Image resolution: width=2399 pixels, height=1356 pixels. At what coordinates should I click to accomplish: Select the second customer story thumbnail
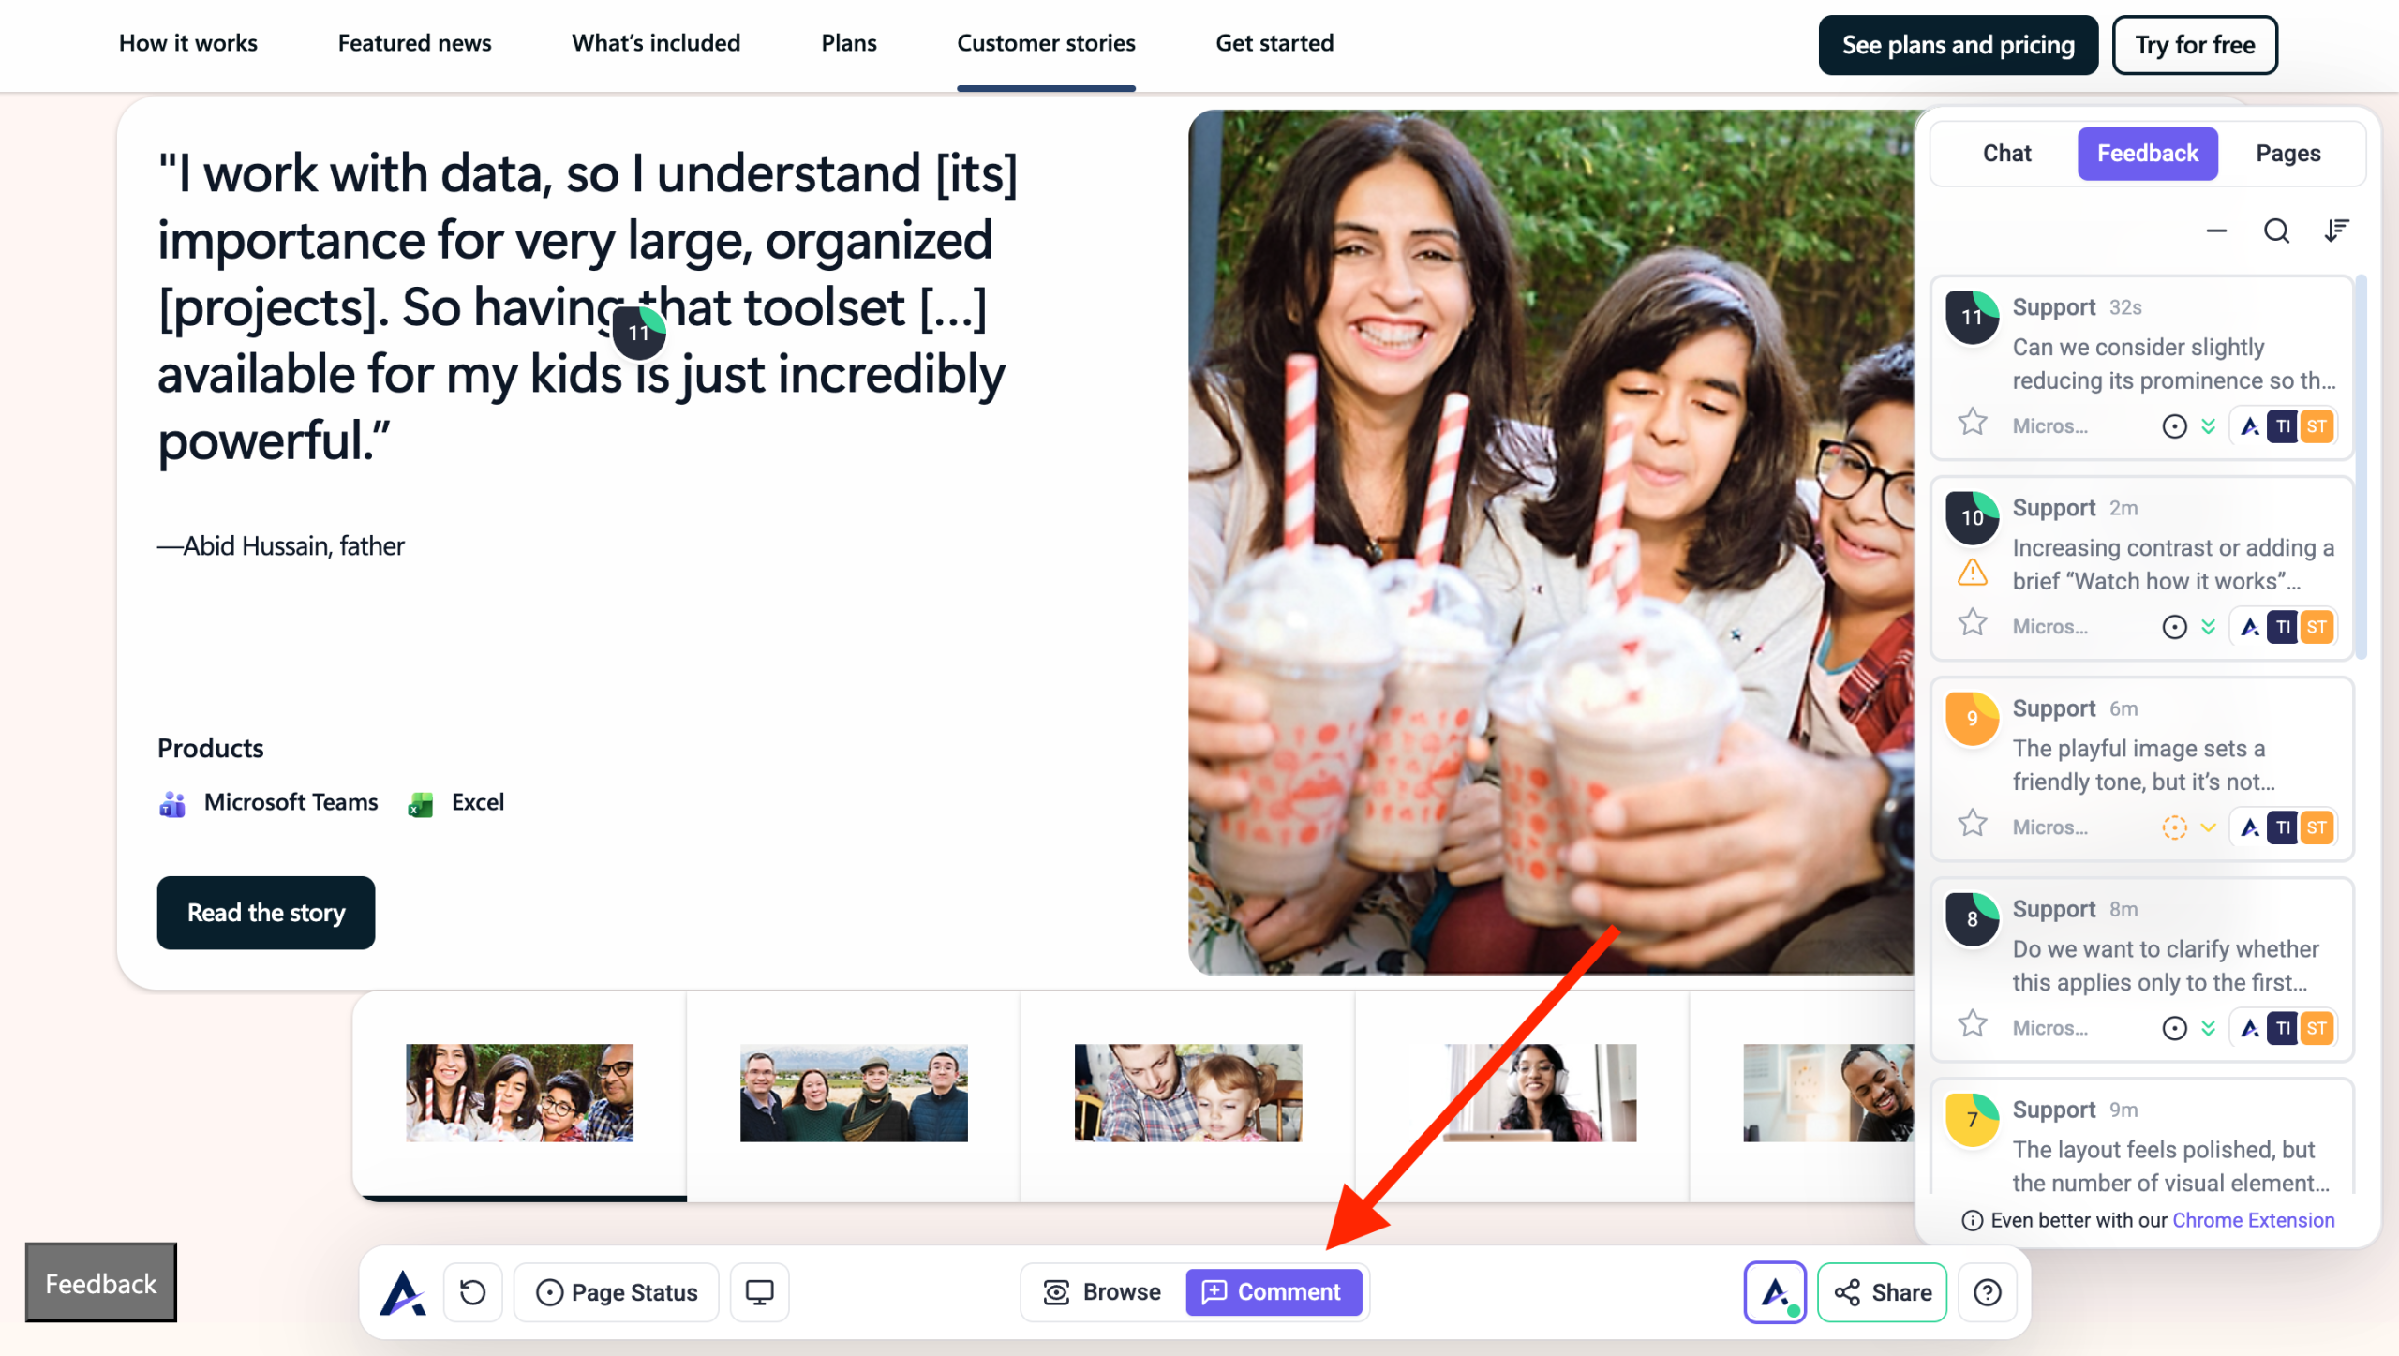(853, 1093)
